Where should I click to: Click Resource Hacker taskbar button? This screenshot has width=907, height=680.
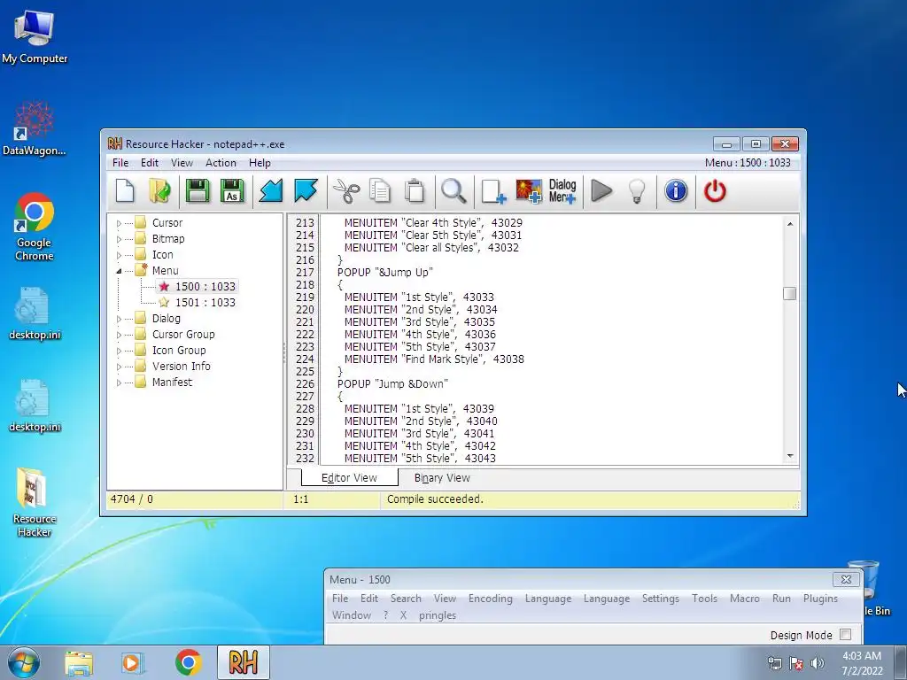(x=244, y=662)
